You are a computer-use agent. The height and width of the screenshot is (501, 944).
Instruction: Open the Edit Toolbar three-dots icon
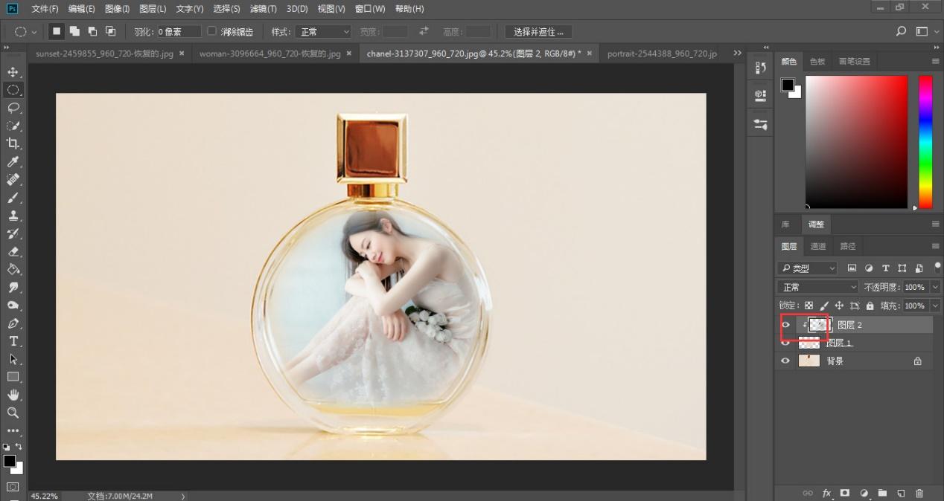pyautogui.click(x=13, y=430)
